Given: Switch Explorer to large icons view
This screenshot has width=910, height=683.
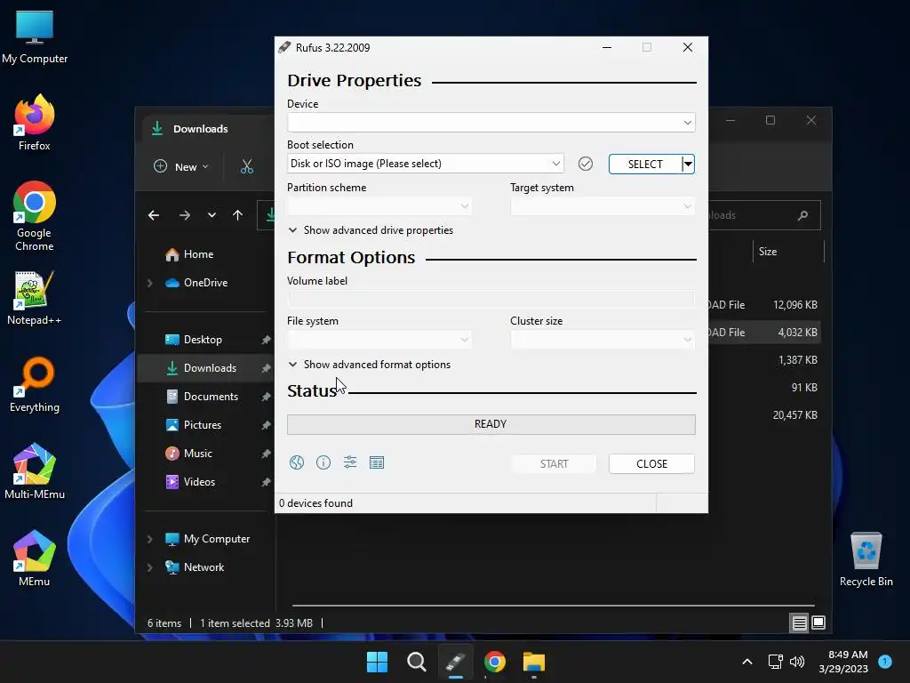Looking at the screenshot, I should coord(818,623).
